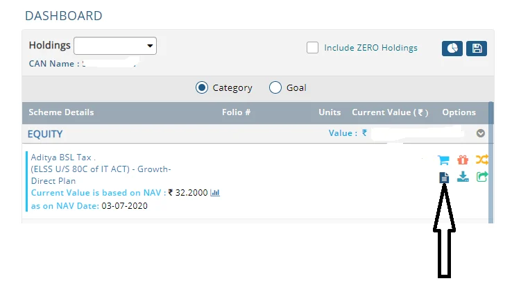Click the blue shopping cart purchase icon
Image resolution: width=512 pixels, height=290 pixels.
coord(444,160)
